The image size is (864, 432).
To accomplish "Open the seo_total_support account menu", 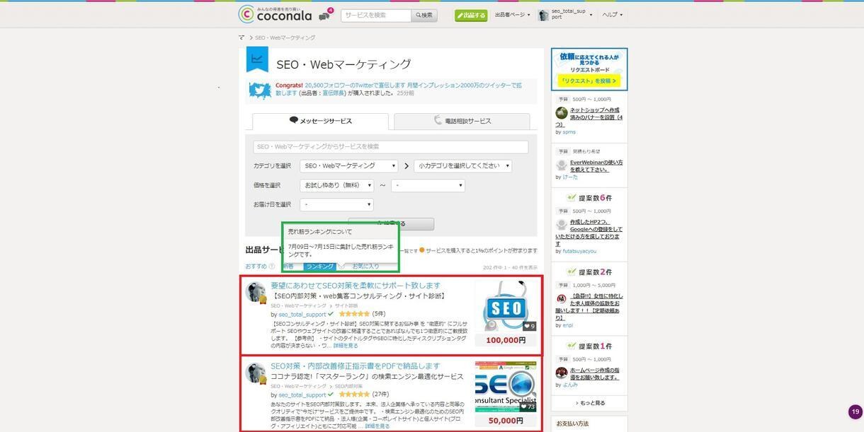I will point(564,15).
